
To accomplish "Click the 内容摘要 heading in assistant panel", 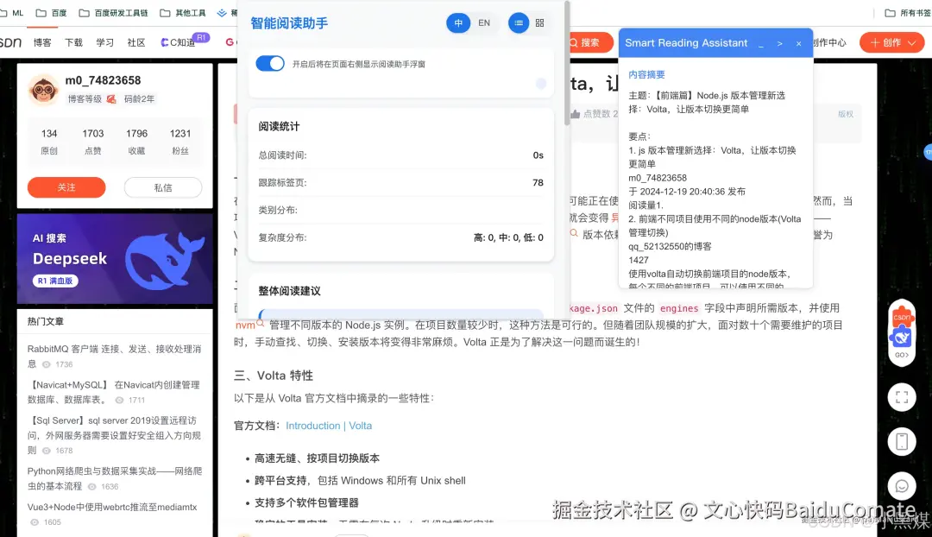I will [x=646, y=74].
